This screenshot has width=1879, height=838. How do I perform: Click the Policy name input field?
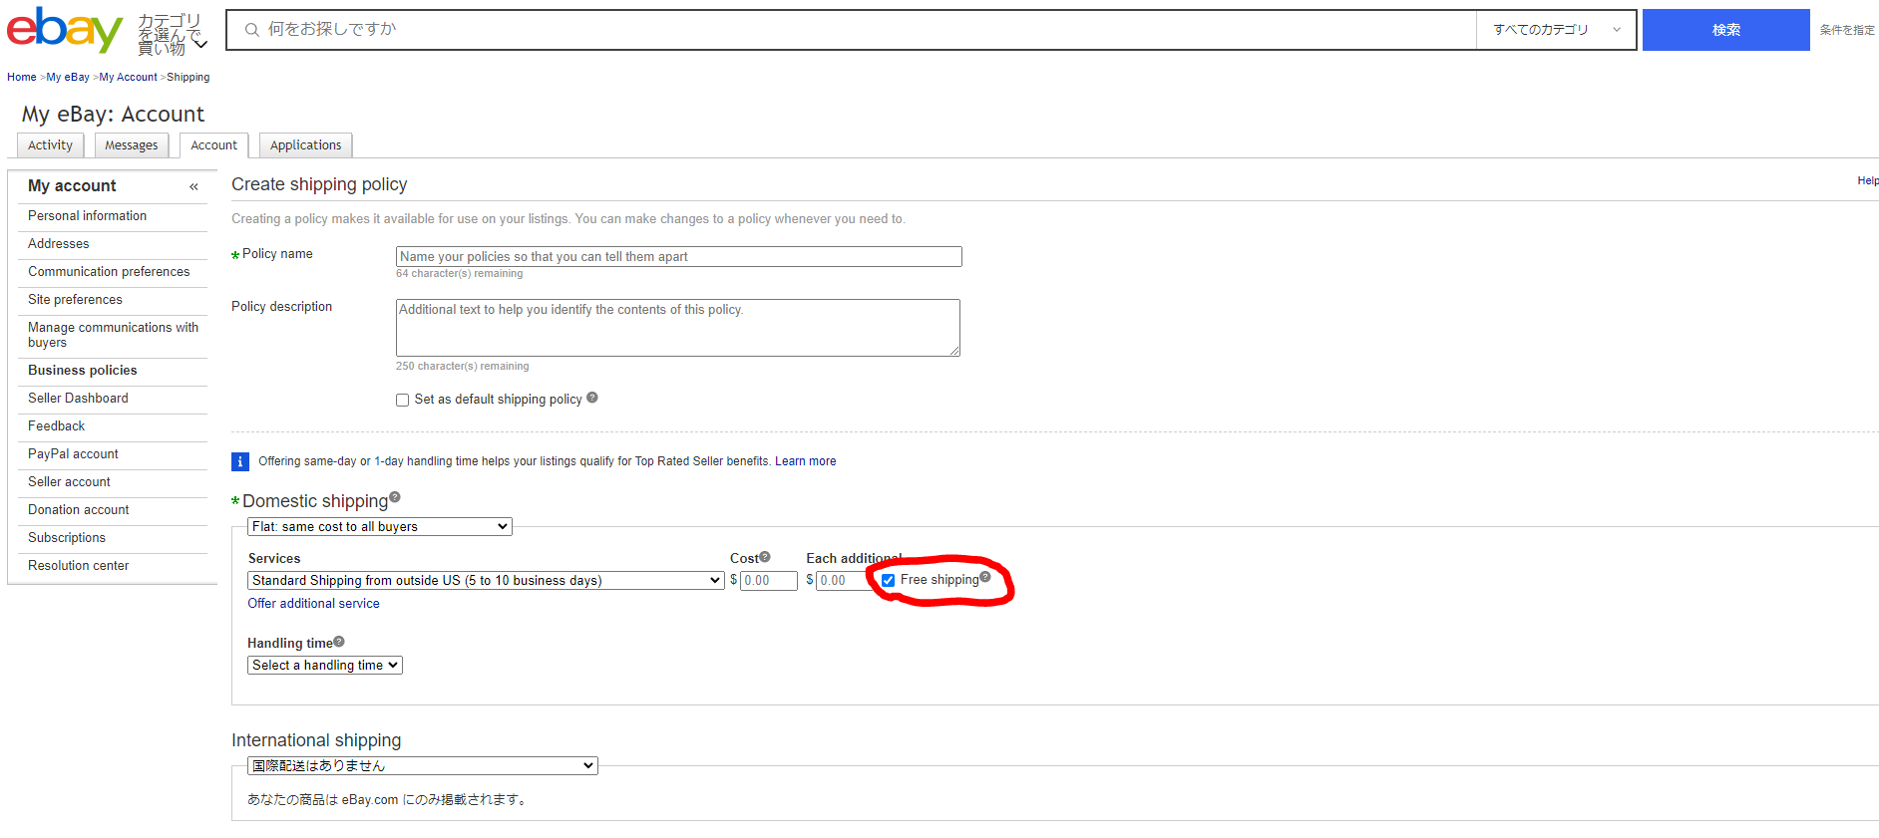(x=678, y=257)
